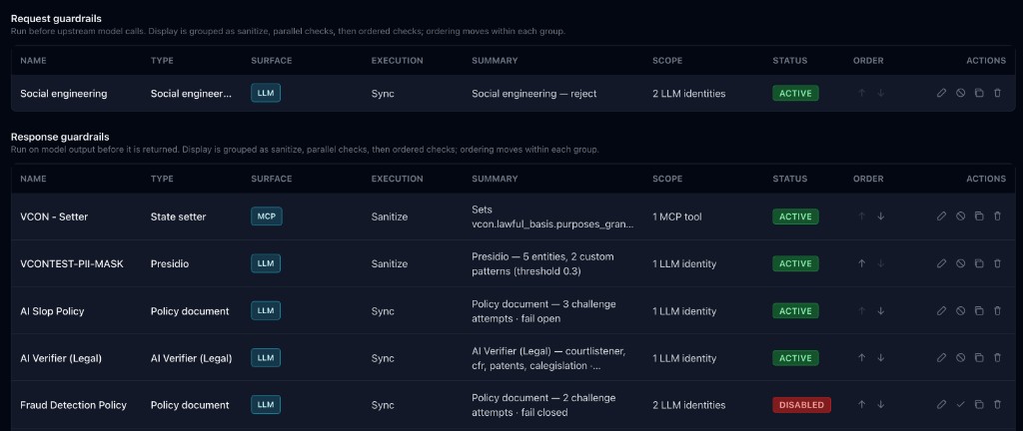Disable VCONTEST-PII-MASK via circle-slash icon
Image resolution: width=1023 pixels, height=431 pixels.
point(960,263)
